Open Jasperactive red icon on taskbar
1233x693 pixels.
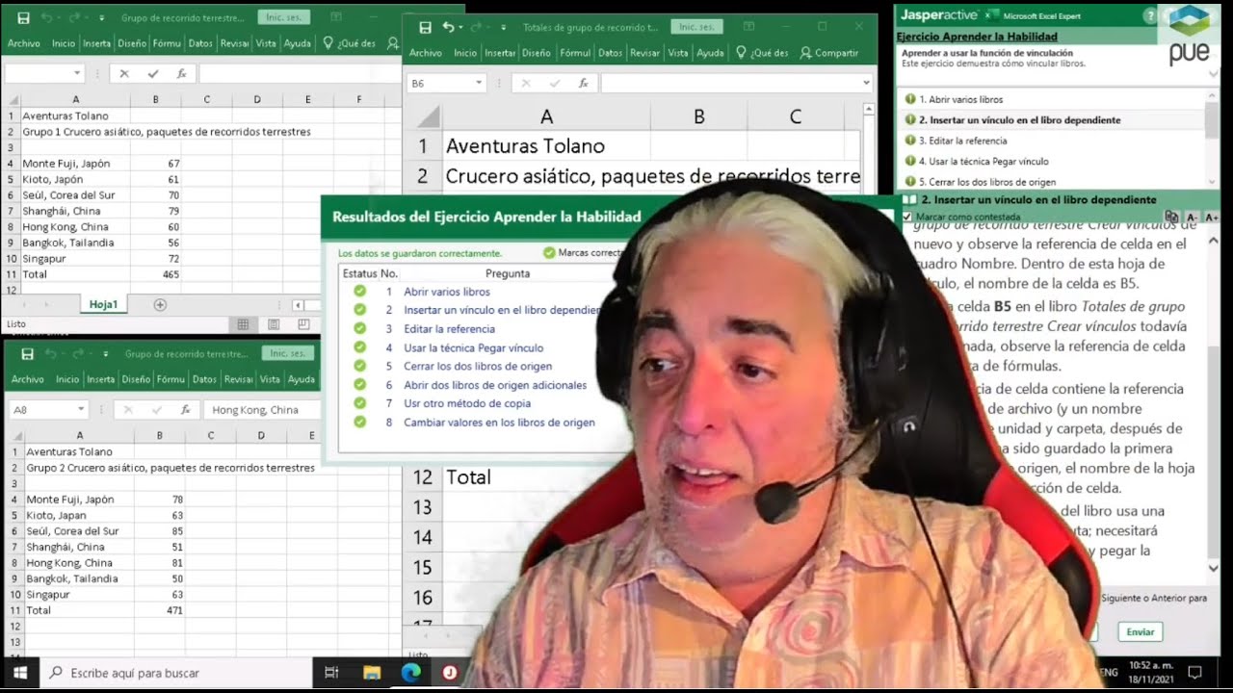click(449, 673)
